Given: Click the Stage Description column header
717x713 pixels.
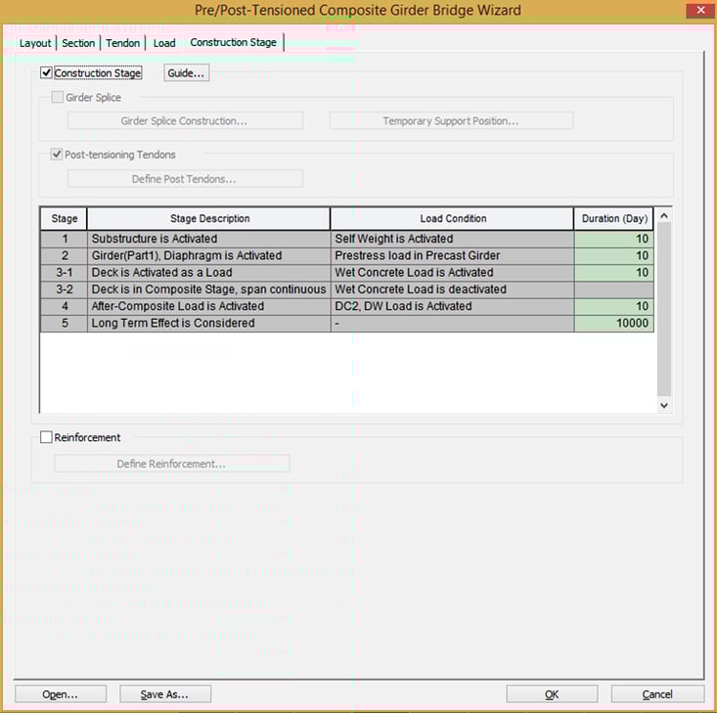Looking at the screenshot, I should 208,219.
